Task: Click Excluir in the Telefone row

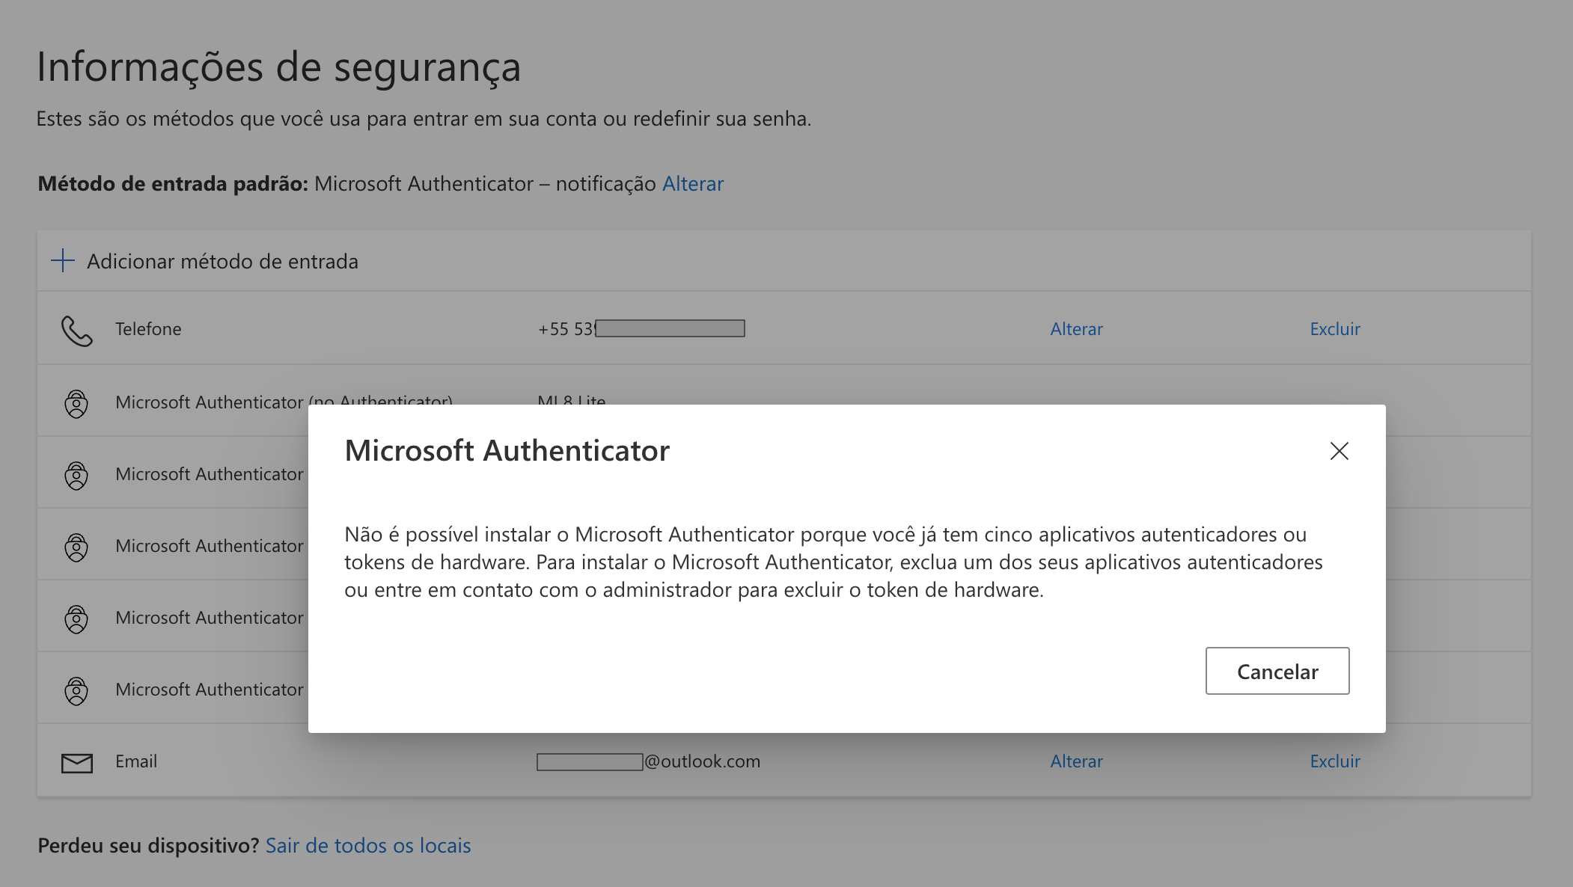Action: point(1335,329)
